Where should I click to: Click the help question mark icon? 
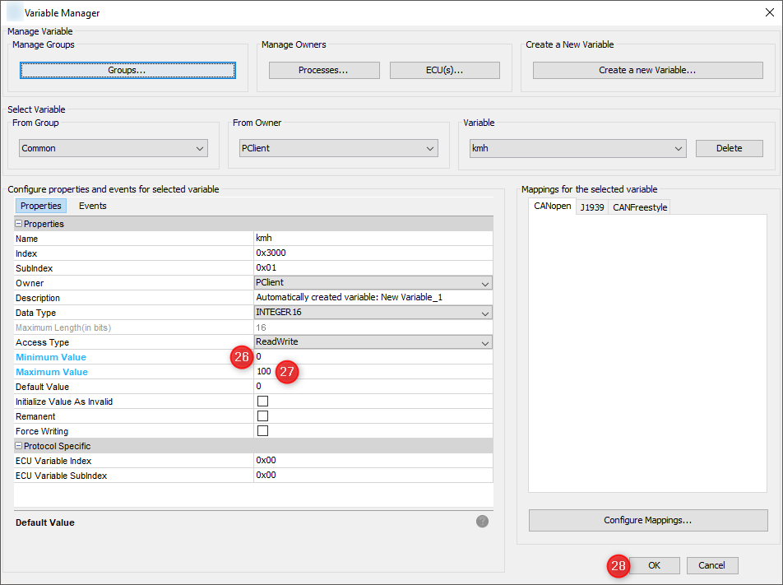click(x=482, y=522)
